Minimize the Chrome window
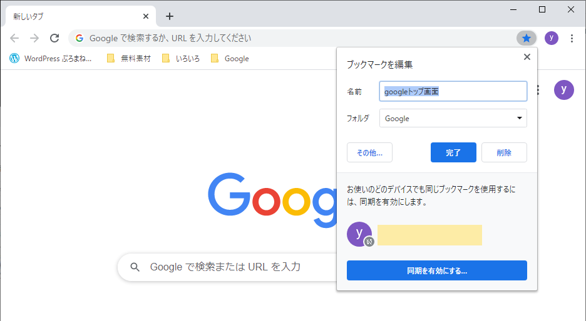Screen dimensions: 586x321 click(513, 10)
